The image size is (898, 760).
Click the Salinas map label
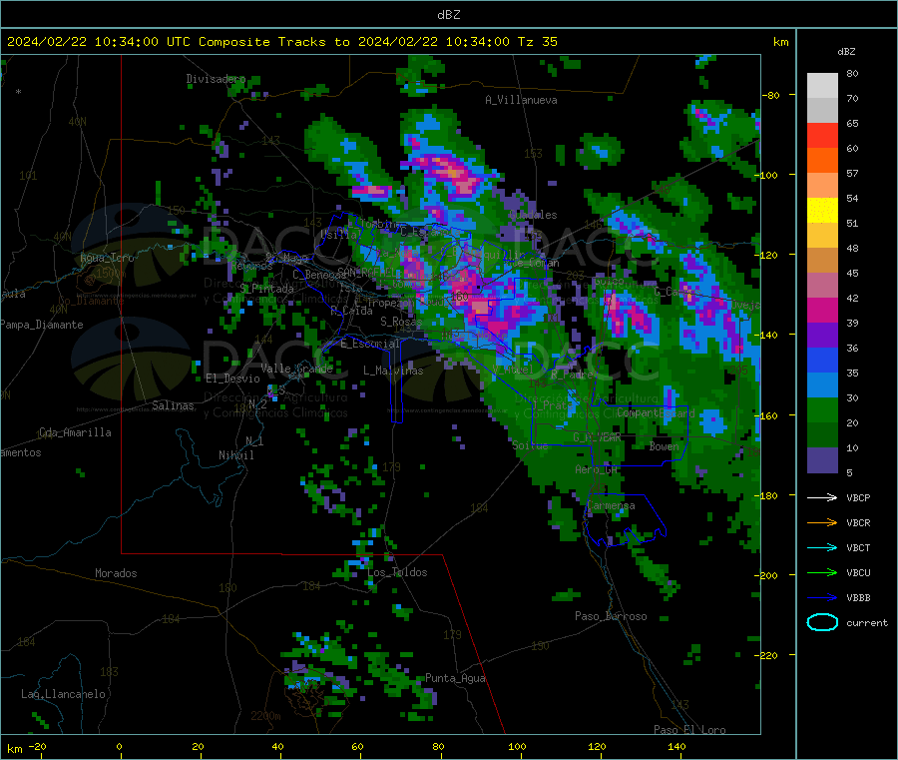[173, 405]
